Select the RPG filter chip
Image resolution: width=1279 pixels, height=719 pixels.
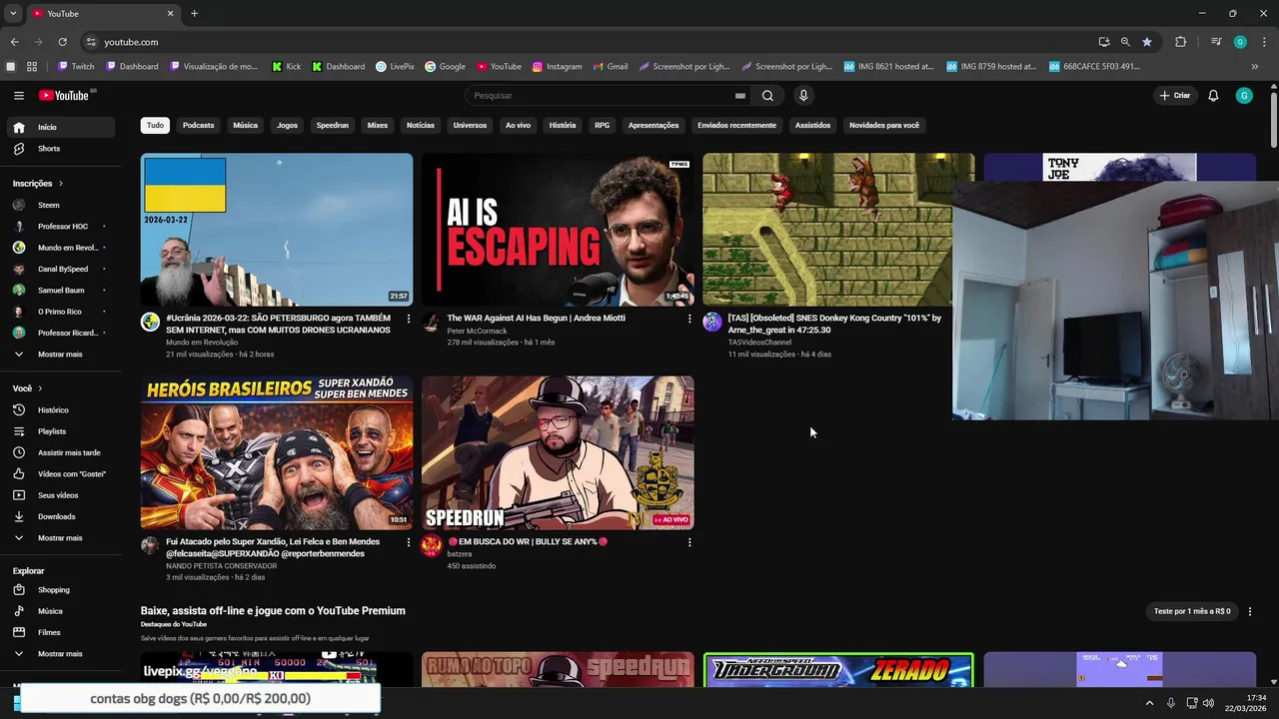click(x=602, y=126)
